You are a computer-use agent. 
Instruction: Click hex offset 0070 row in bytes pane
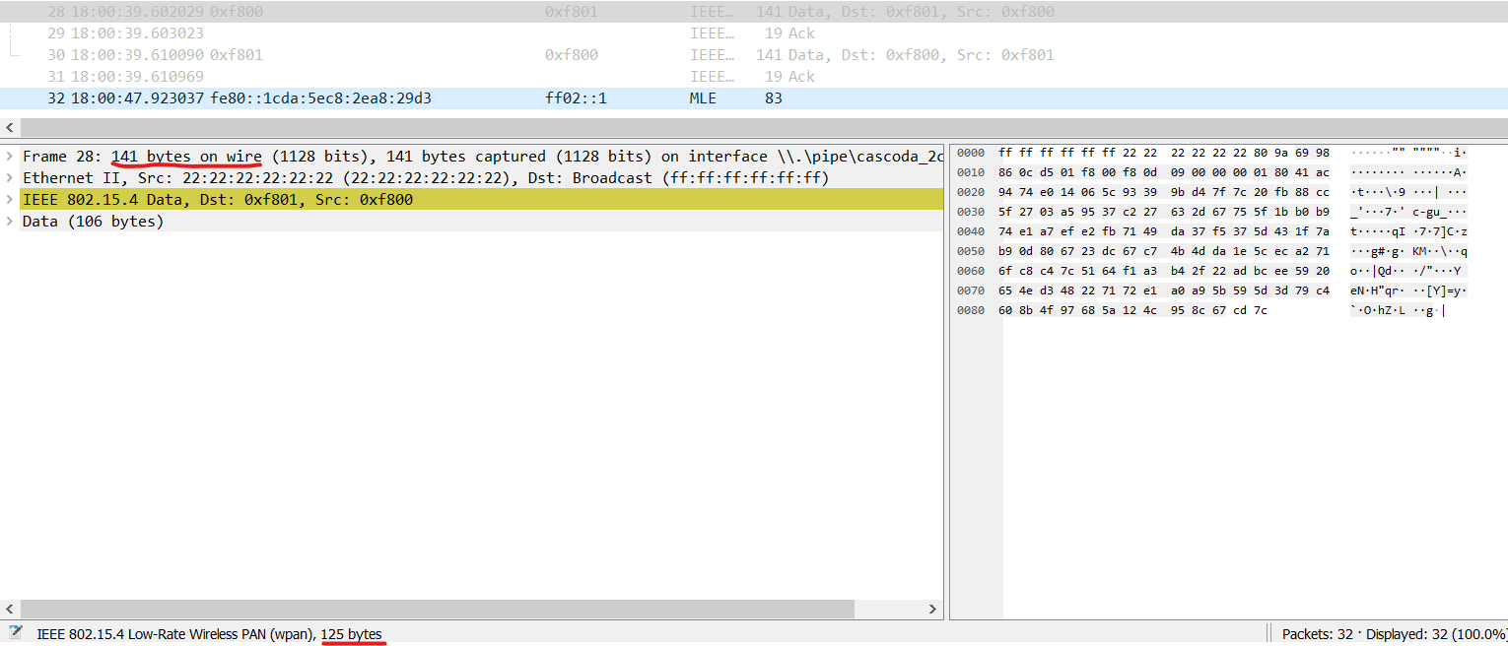pos(1210,291)
